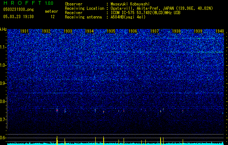Click the tallest yellow spike after 1932
The width and height of the screenshot is (228, 145).
pyautogui.click(x=57, y=140)
